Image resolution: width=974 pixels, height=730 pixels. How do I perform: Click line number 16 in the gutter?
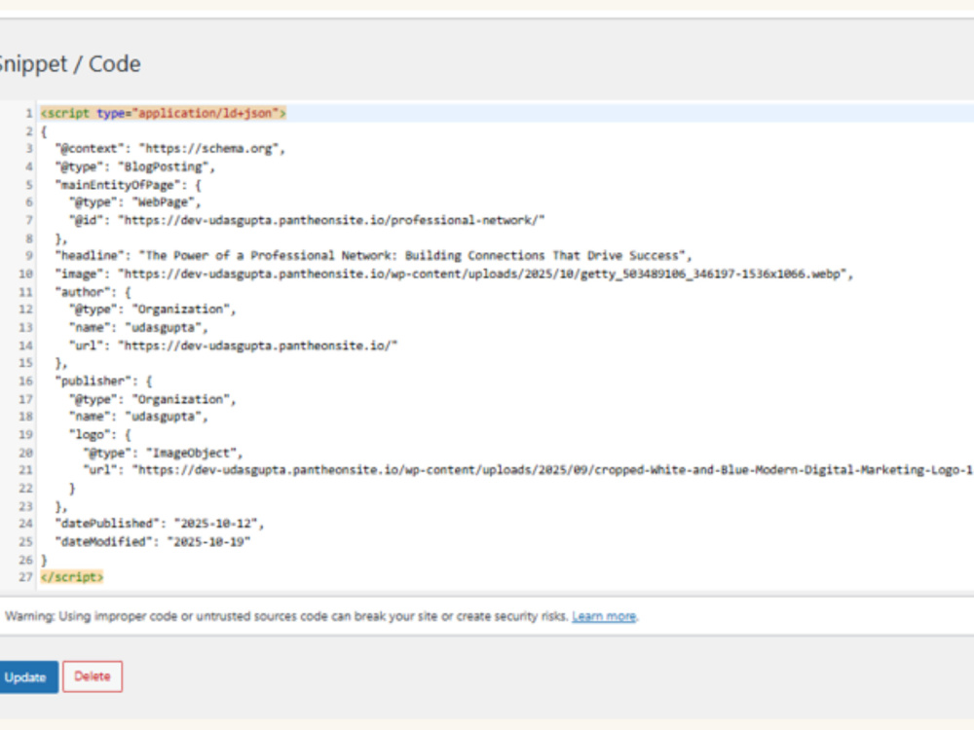25,382
